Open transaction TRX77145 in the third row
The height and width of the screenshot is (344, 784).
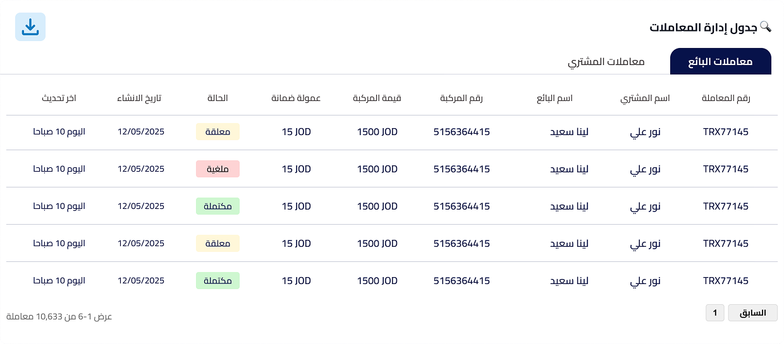pos(726,206)
